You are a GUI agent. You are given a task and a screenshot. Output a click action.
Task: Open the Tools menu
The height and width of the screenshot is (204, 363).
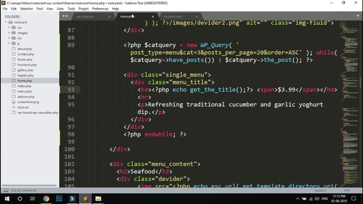pos(71,9)
